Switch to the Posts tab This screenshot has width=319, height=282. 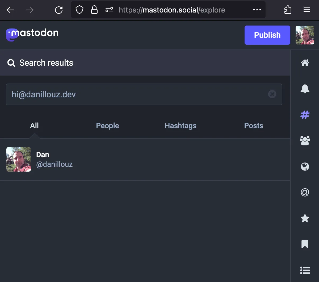pos(254,126)
